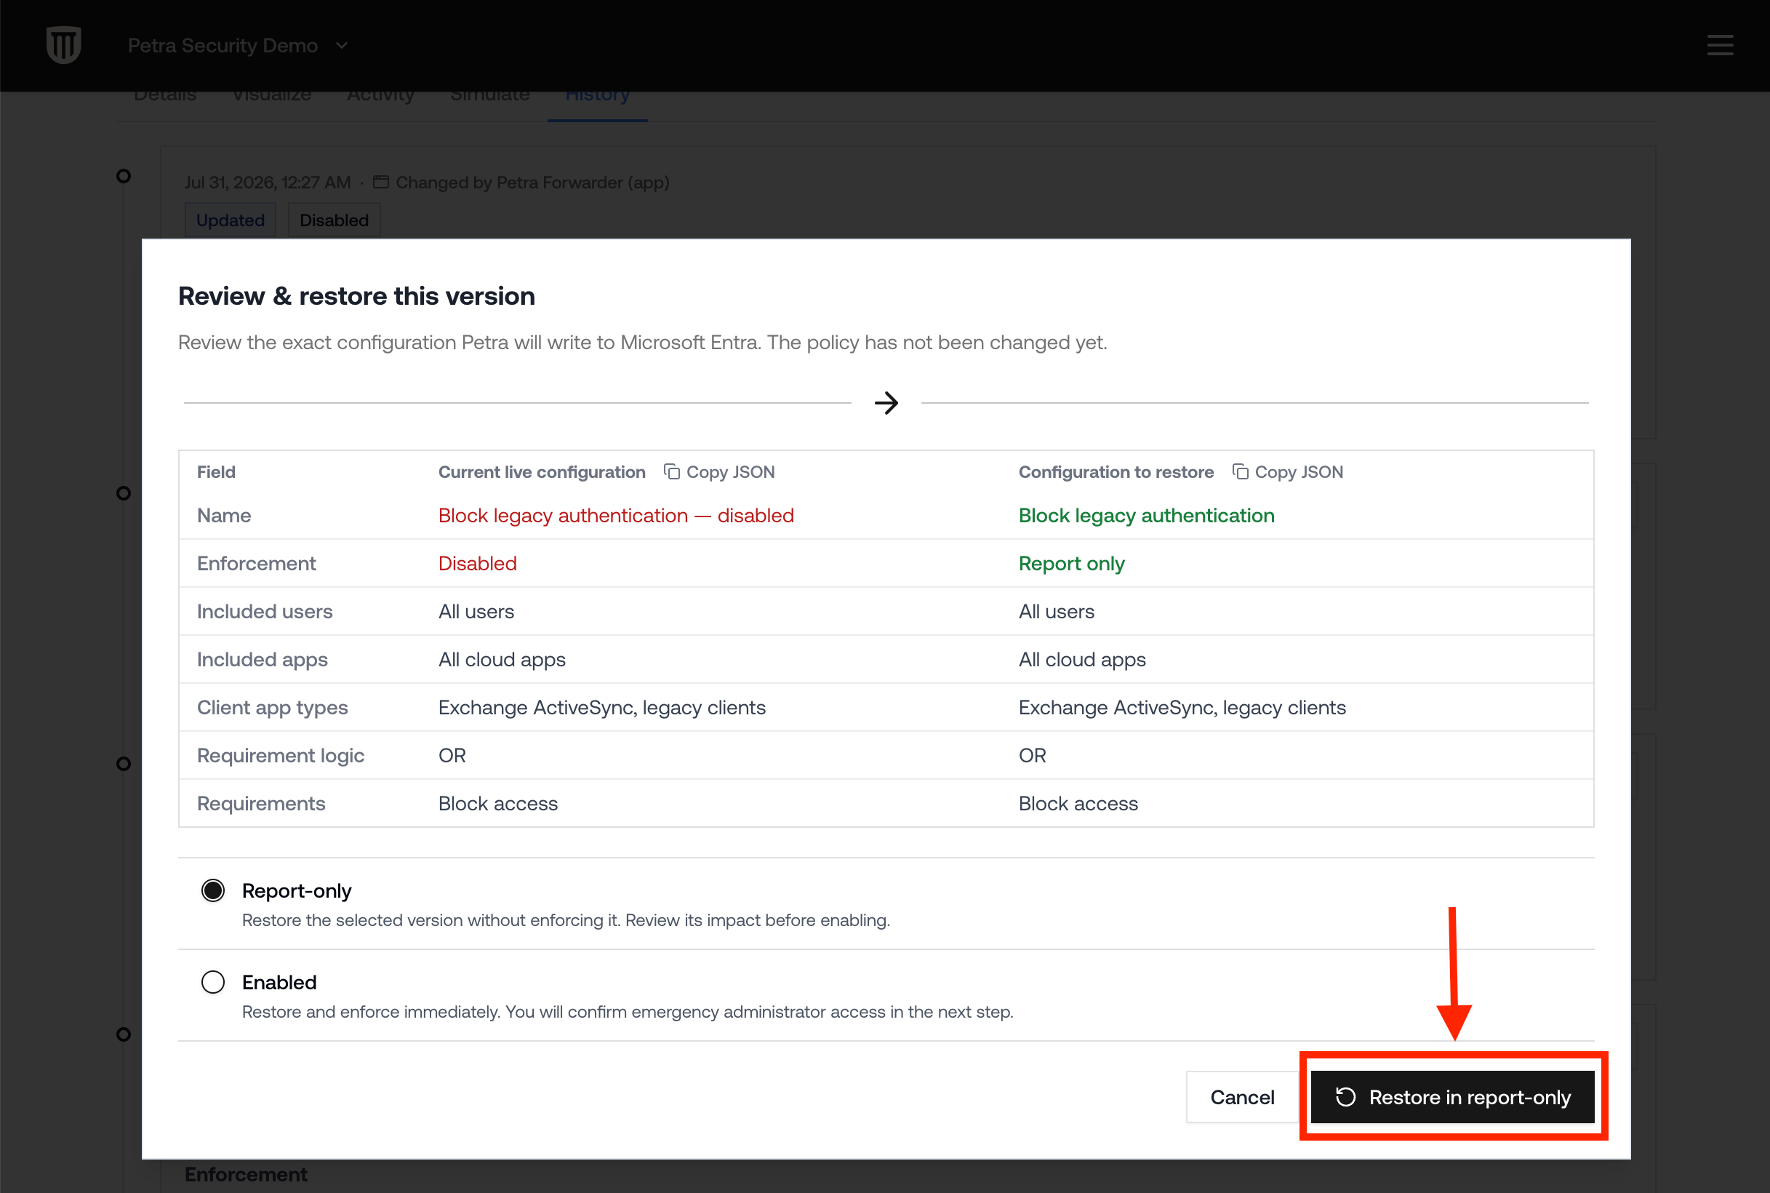Click the Cancel button
The image size is (1770, 1193).
pos(1242,1097)
